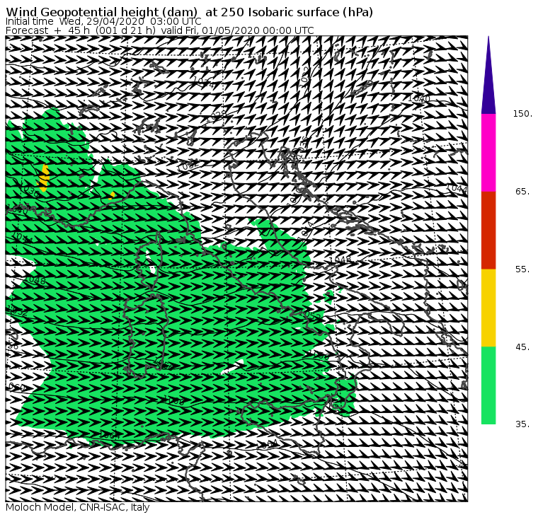Image resolution: width=538 pixels, height=517 pixels.
Task: Click the legend value 45.
Action: tap(522, 347)
